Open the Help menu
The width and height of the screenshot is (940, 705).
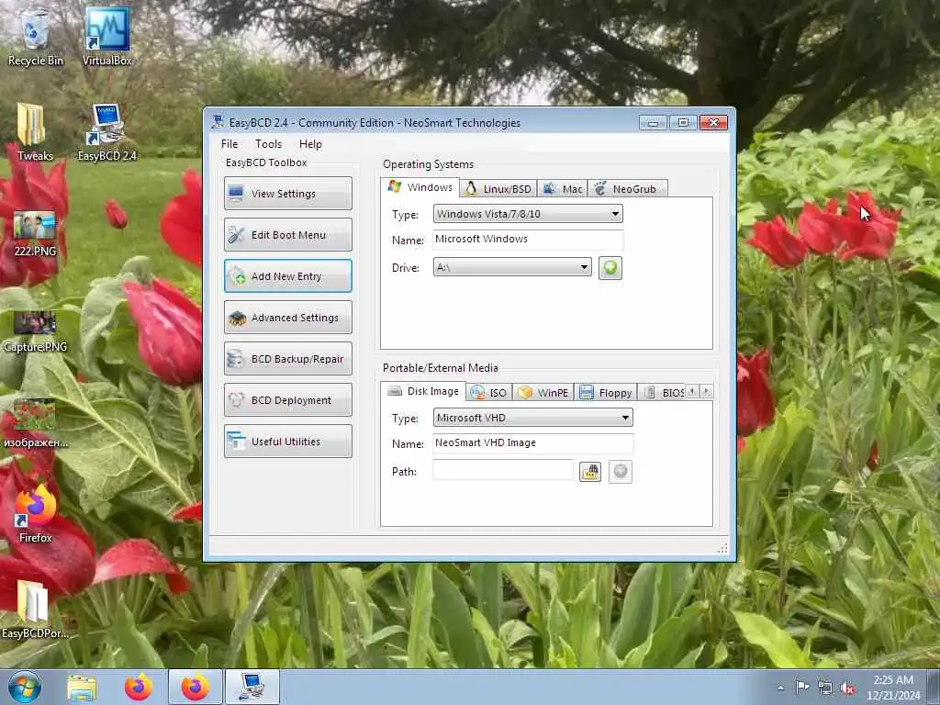click(x=310, y=144)
